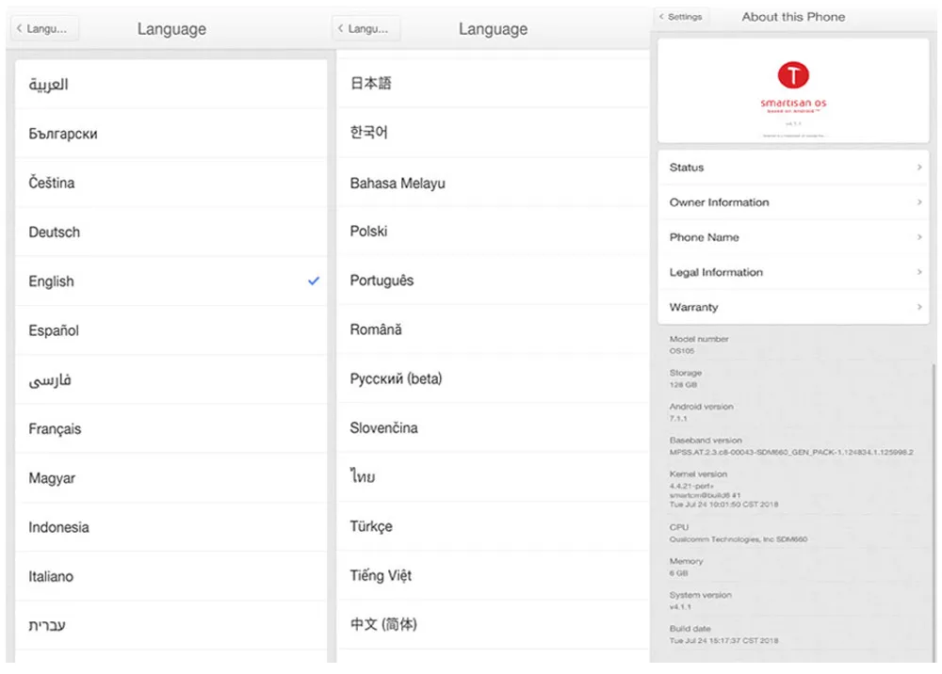The height and width of the screenshot is (674, 942).
Task: Pick Deutsch as the language
Action: tap(171, 232)
